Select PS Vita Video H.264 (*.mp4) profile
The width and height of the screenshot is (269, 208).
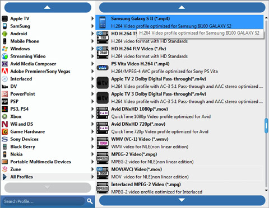click(x=179, y=68)
